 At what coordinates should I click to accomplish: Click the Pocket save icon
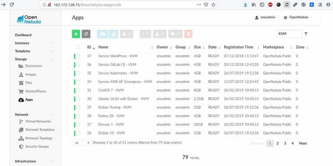click(x=206, y=5)
